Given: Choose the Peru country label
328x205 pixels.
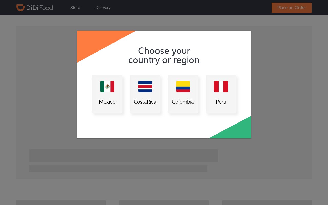Looking at the screenshot, I should coord(221,102).
